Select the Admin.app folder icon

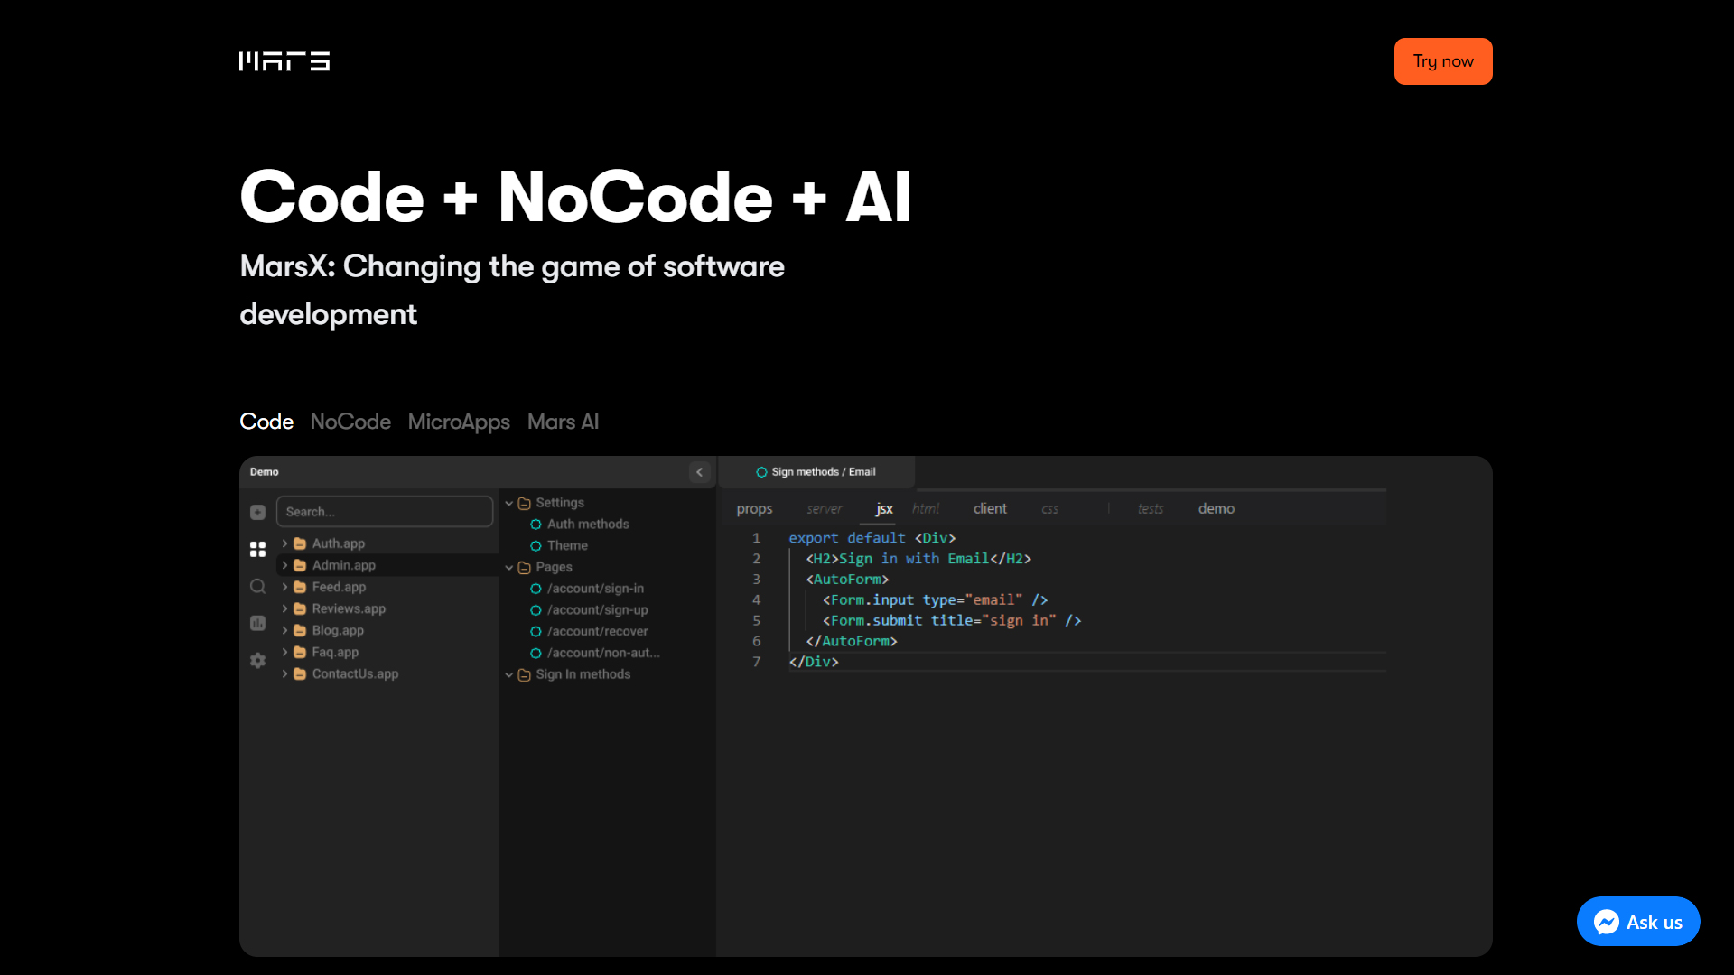(x=300, y=565)
